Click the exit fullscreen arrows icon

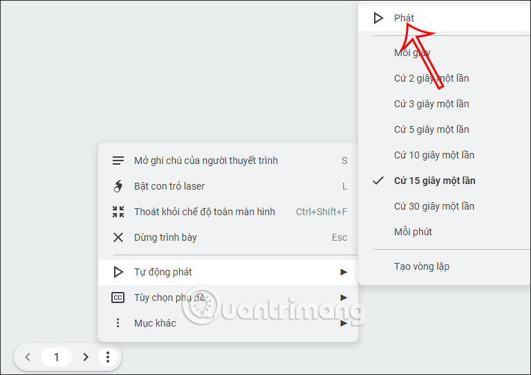118,212
